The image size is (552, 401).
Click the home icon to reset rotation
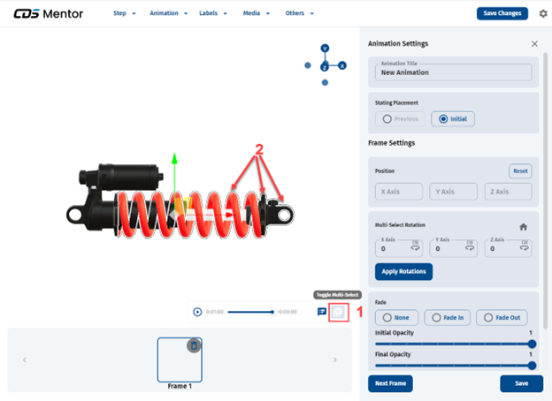523,226
